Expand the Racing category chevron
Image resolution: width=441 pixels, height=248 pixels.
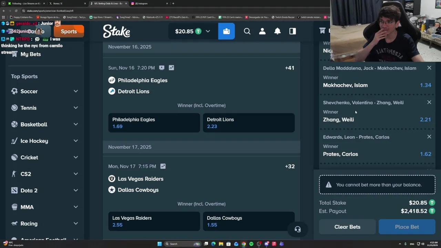pyautogui.click(x=75, y=224)
